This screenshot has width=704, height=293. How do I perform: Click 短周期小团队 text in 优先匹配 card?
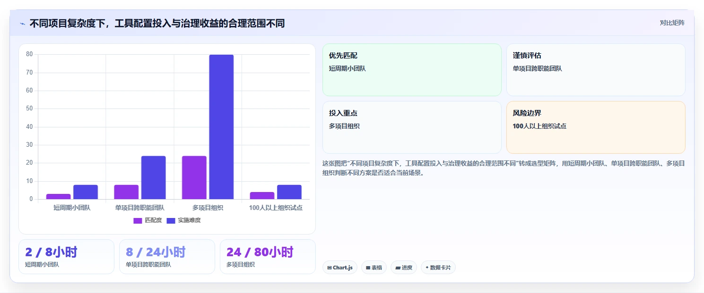(348, 68)
